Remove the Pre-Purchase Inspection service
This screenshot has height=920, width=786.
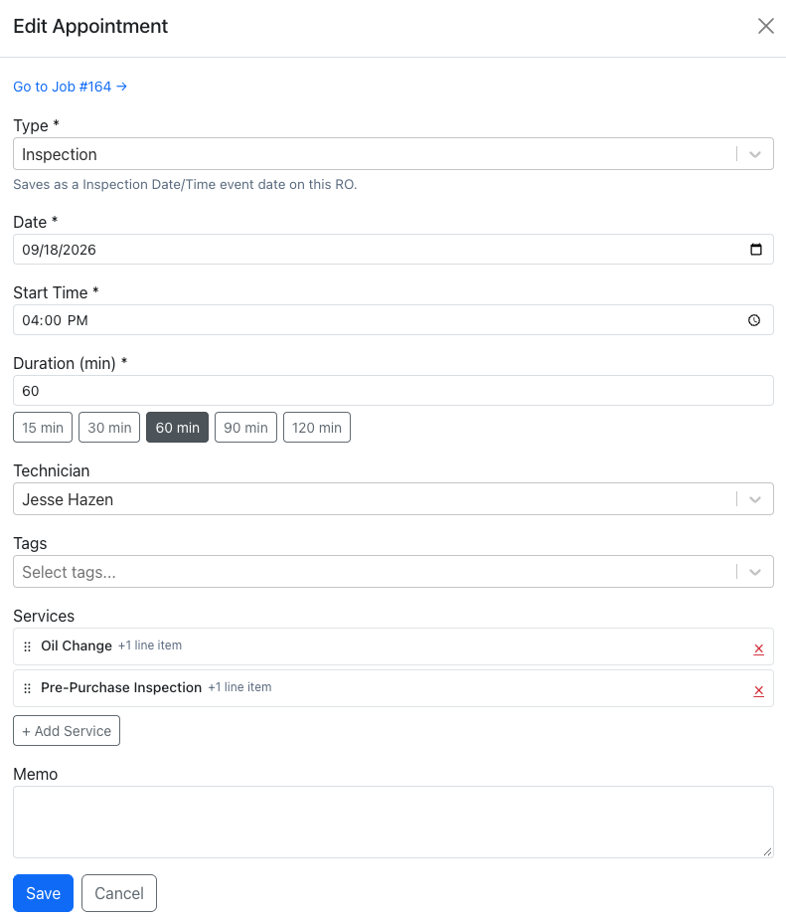click(758, 690)
